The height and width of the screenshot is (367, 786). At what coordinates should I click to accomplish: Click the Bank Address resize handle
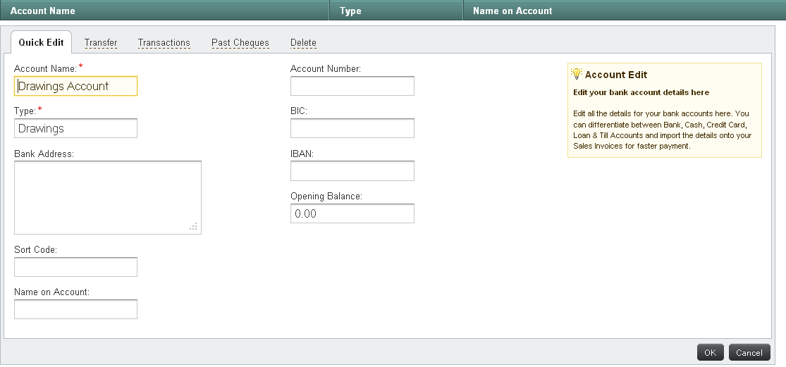coord(194,227)
